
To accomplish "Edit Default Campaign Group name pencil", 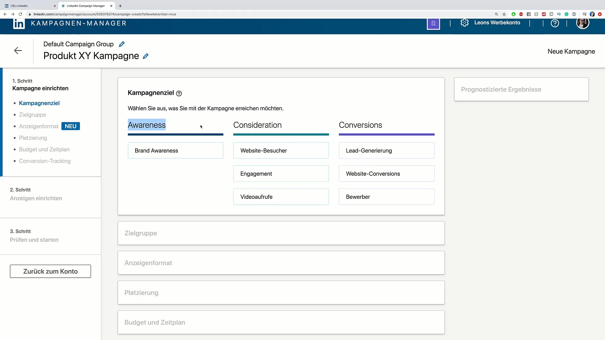I will [x=122, y=44].
